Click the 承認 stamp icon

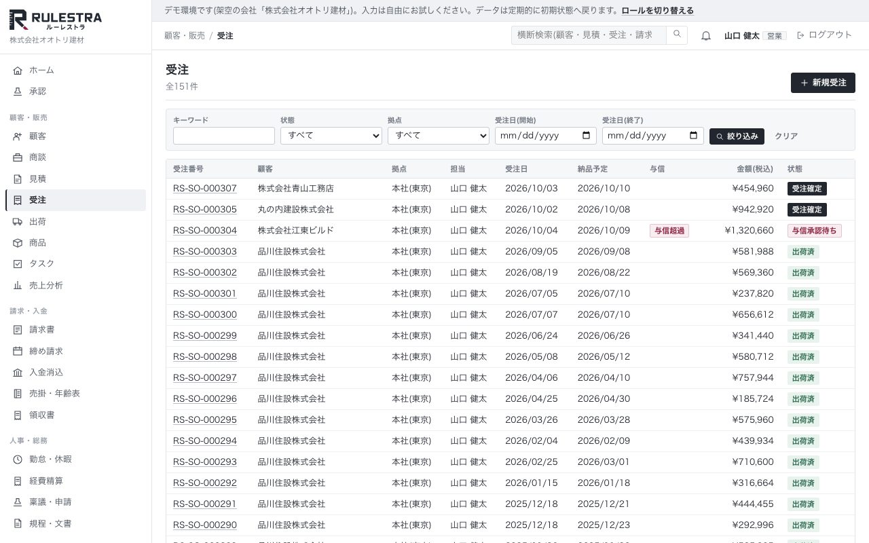click(18, 92)
